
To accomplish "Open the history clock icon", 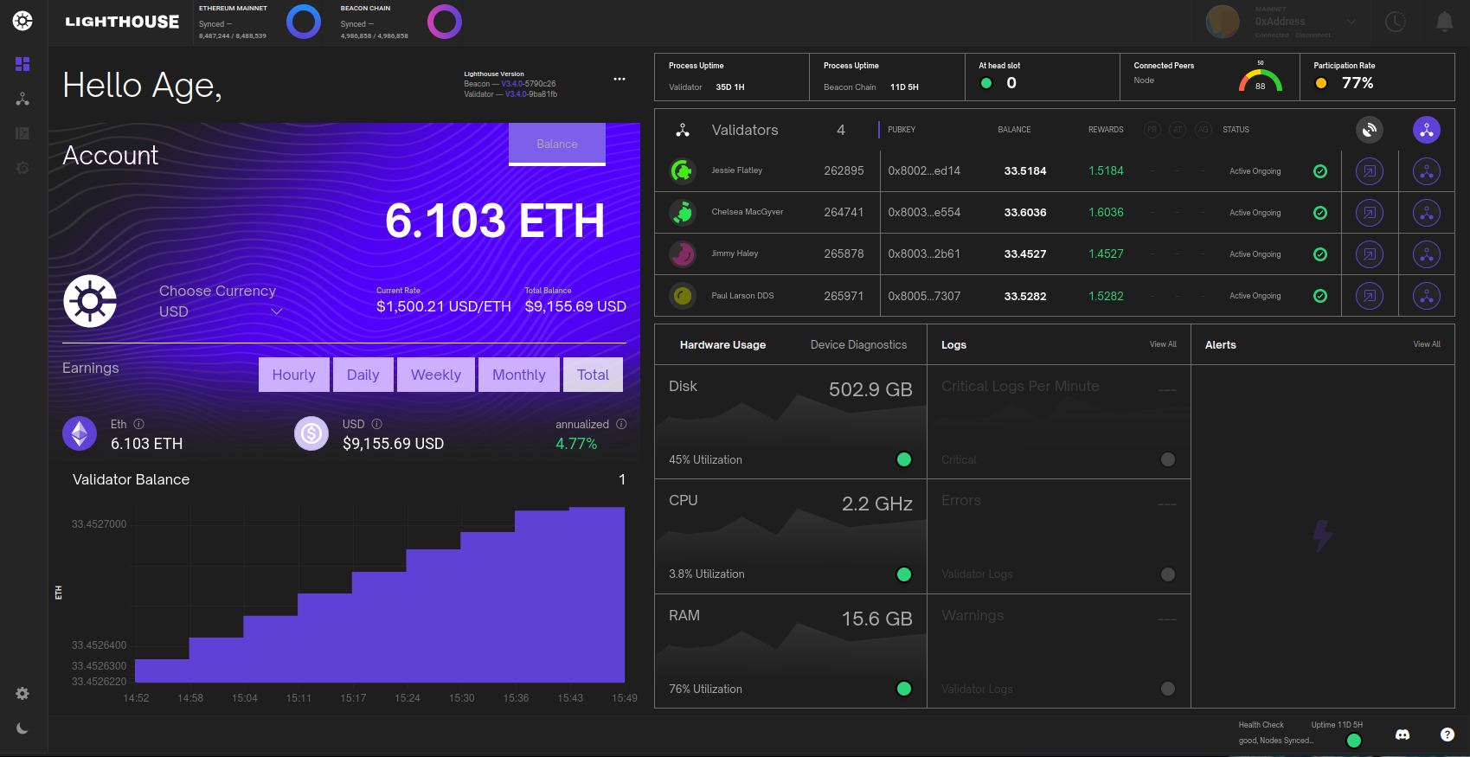I will coord(1396,22).
